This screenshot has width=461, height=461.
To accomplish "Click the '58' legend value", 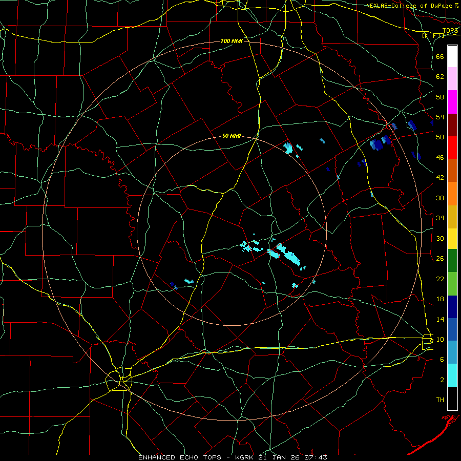I will point(440,97).
